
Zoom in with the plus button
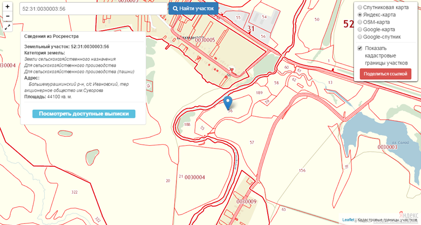click(x=8, y=6)
